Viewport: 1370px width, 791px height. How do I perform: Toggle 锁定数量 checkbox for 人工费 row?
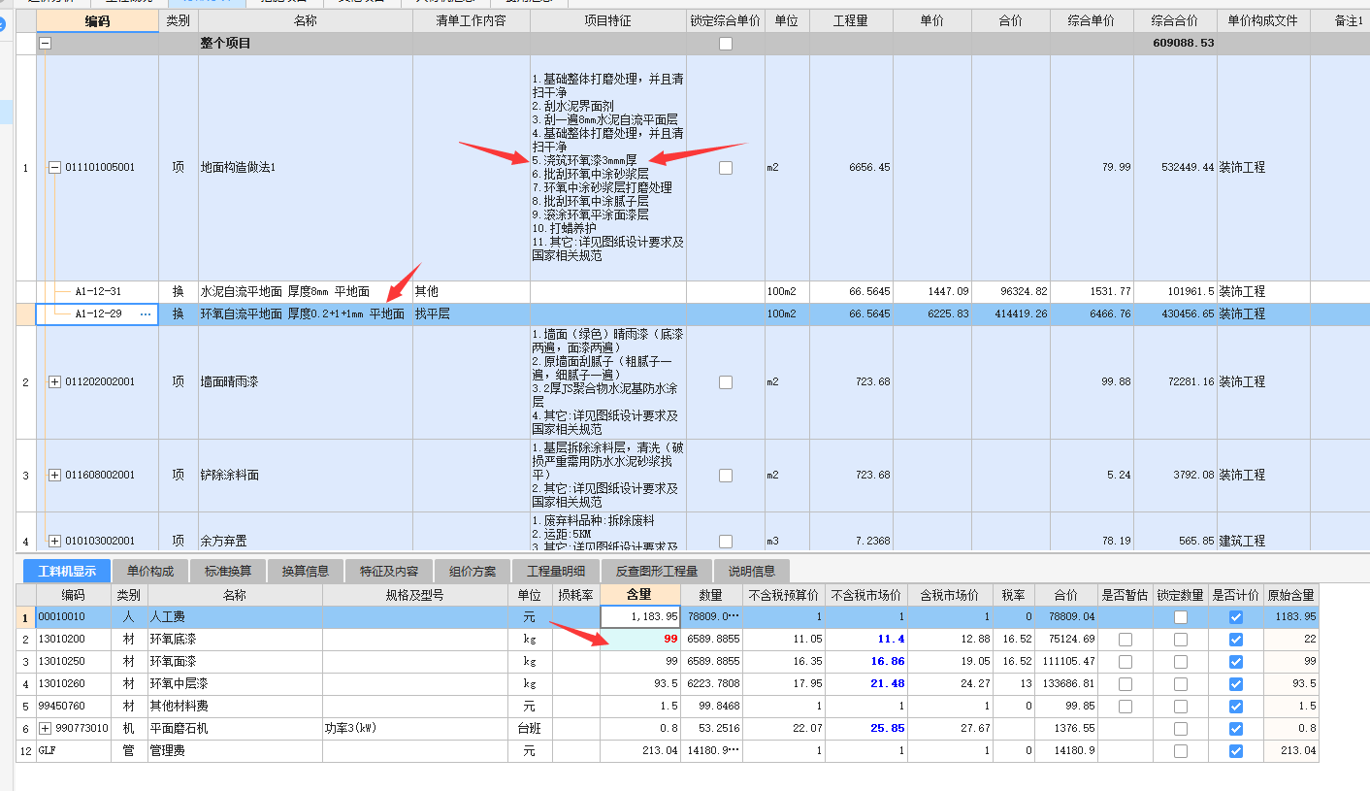(1180, 617)
